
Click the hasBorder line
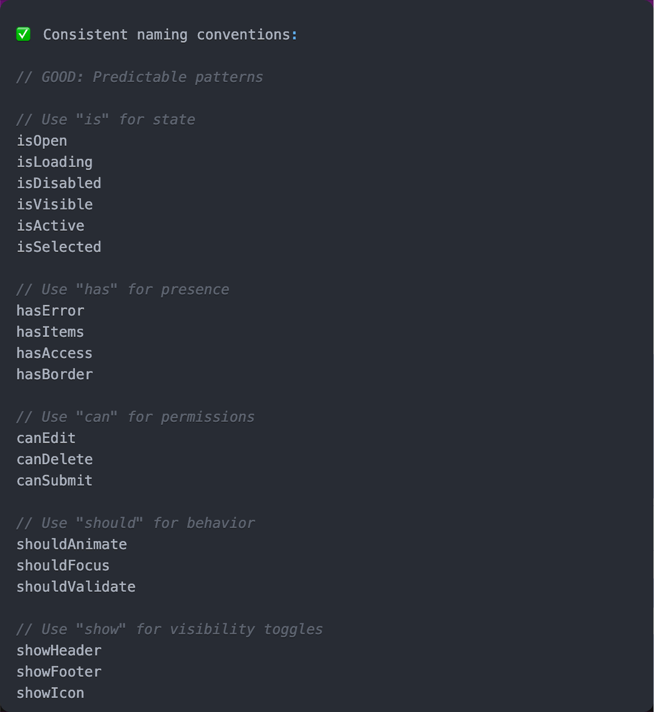[55, 374]
